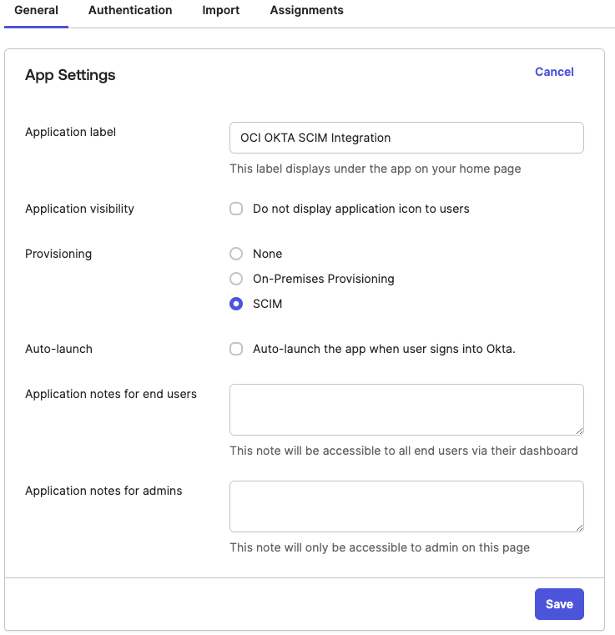Screen dimensions: 615x635
Task: Enable the Auto-launch app checkbox
Action: [x=236, y=349]
